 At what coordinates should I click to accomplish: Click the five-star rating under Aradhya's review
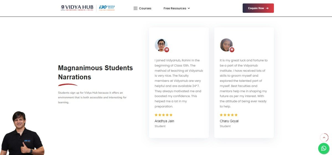(164, 115)
